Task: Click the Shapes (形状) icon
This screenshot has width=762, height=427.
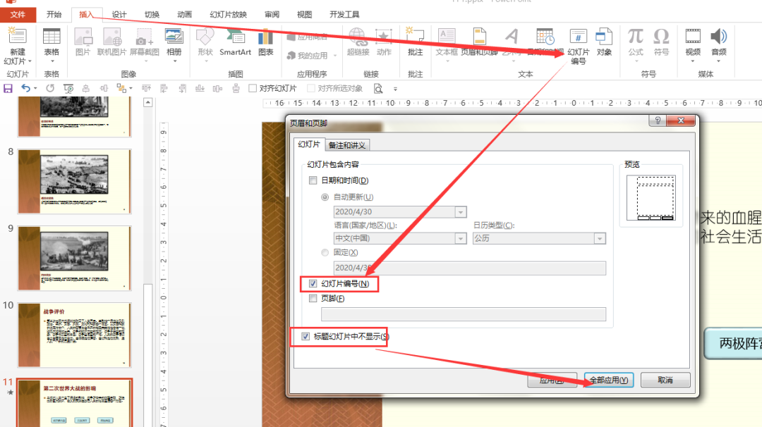Action: 205,37
